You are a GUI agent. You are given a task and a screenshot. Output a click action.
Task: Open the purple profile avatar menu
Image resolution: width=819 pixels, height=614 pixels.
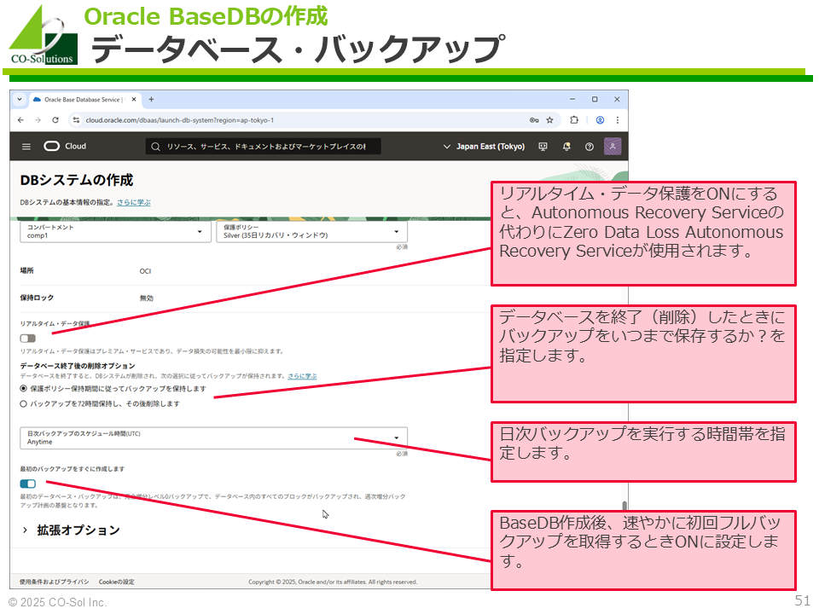click(x=613, y=146)
